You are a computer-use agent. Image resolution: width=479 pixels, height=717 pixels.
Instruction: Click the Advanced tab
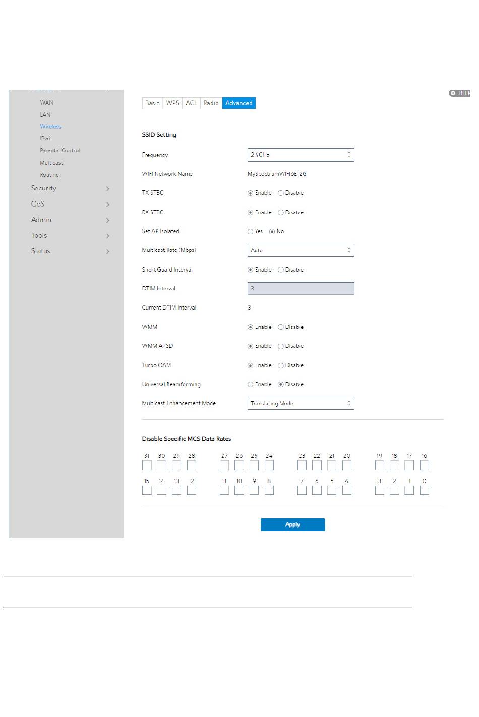[239, 103]
